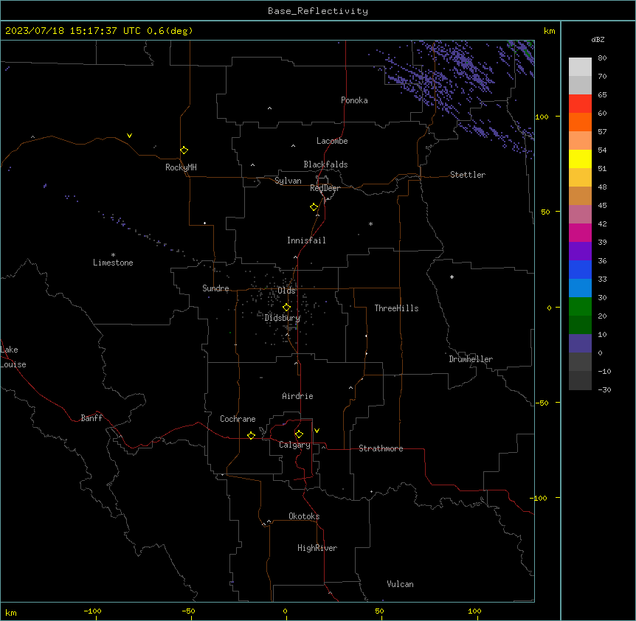Image resolution: width=636 pixels, height=621 pixels.
Task: Click the white caret marker west of Ponoka
Action: pos(270,108)
